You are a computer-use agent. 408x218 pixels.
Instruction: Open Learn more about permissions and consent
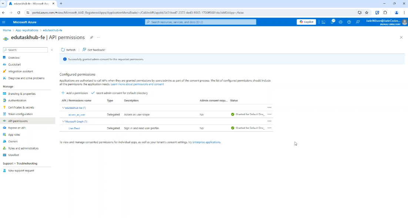pos(137,84)
